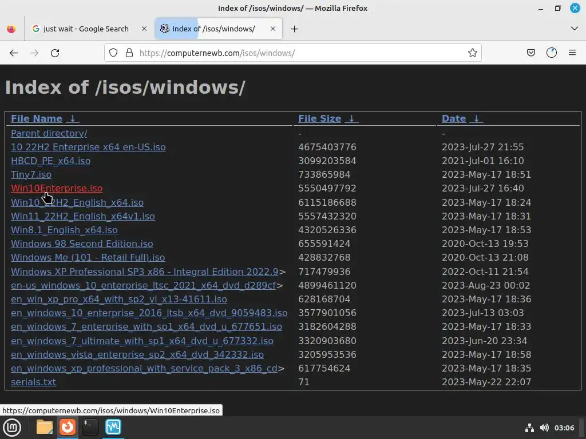Viewport: 586px width, 439px height.
Task: Open Firefox View pinned icon
Action: 11,29
